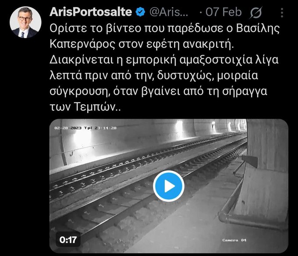The image size is (298, 256).
Task: Open the three-dot more options menu
Action: click(282, 13)
